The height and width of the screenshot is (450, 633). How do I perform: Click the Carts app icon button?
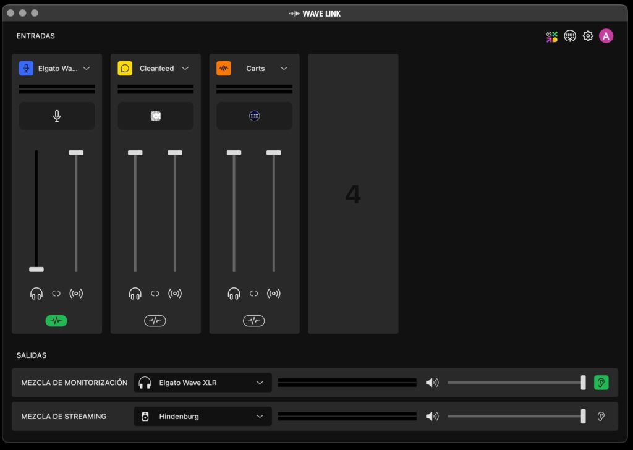(254, 116)
